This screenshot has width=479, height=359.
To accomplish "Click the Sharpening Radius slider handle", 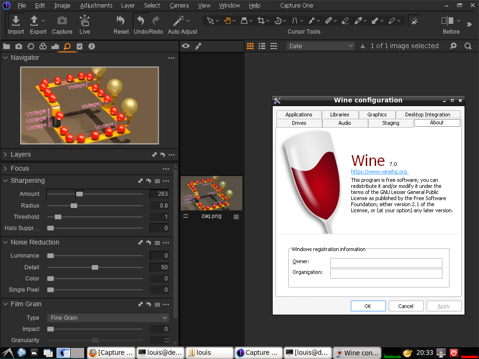I will tap(74, 206).
